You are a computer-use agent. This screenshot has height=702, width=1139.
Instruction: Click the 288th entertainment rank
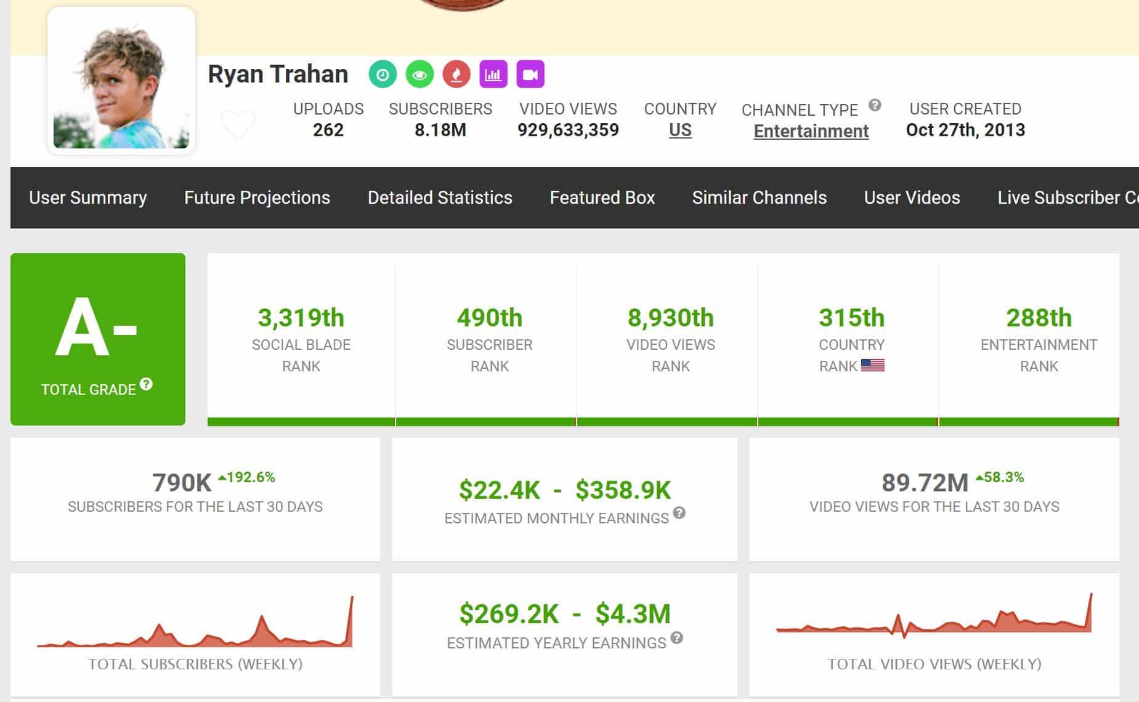point(1039,318)
